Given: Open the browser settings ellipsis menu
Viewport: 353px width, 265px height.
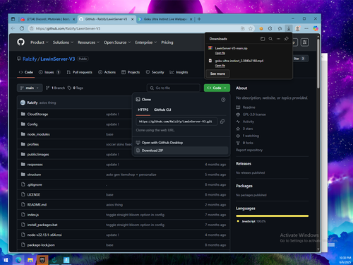Looking at the screenshot, I should click(x=306, y=28).
